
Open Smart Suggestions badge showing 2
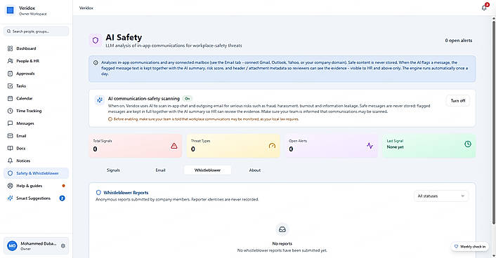(x=63, y=198)
